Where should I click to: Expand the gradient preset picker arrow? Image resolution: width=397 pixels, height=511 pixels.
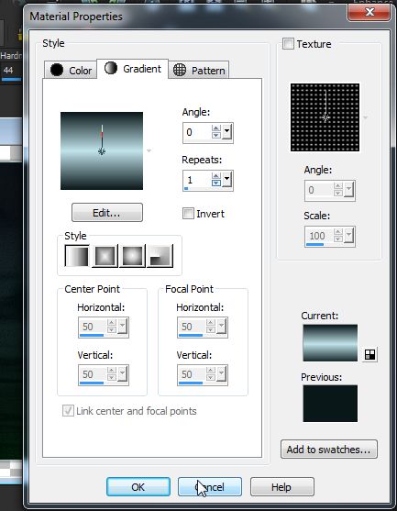click(x=149, y=150)
